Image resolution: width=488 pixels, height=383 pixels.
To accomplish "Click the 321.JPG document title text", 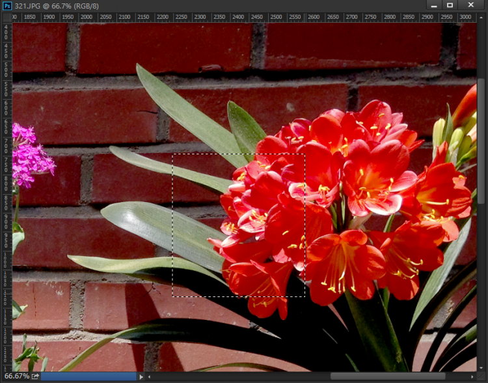I will (x=27, y=6).
